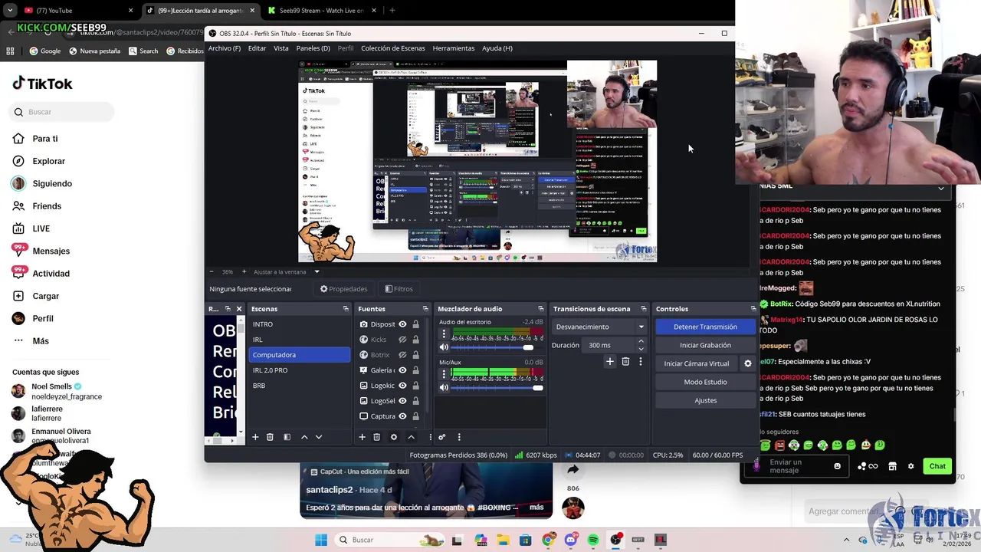Hide the Captura source
Screen dimensions: 981x552
point(402,416)
